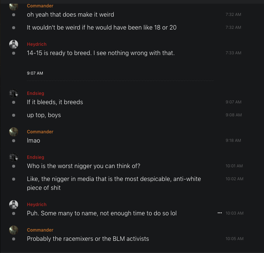The width and height of the screenshot is (264, 253).
Task: Open the three-dot message options menu
Action: [220, 213]
